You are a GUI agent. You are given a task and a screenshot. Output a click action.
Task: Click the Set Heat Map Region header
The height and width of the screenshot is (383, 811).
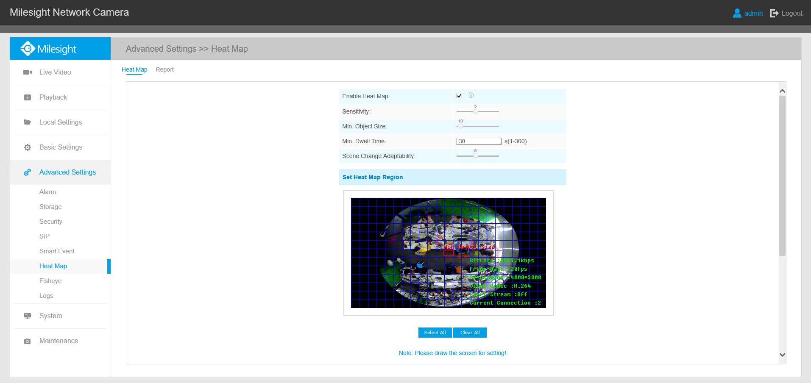tap(452, 177)
